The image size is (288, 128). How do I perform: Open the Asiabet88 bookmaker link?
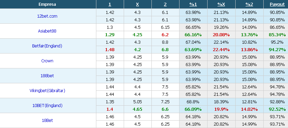47,31
